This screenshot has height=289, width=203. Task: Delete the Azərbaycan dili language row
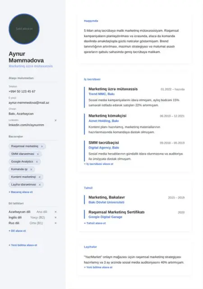click(x=55, y=212)
